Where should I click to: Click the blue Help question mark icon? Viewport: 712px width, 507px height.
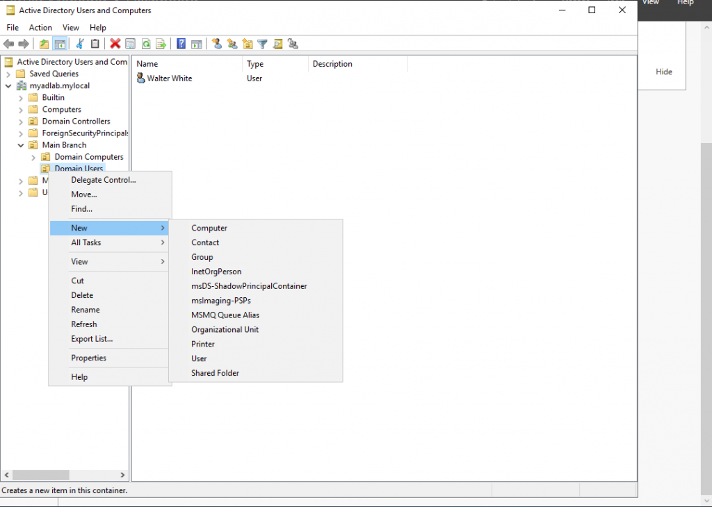(x=181, y=44)
